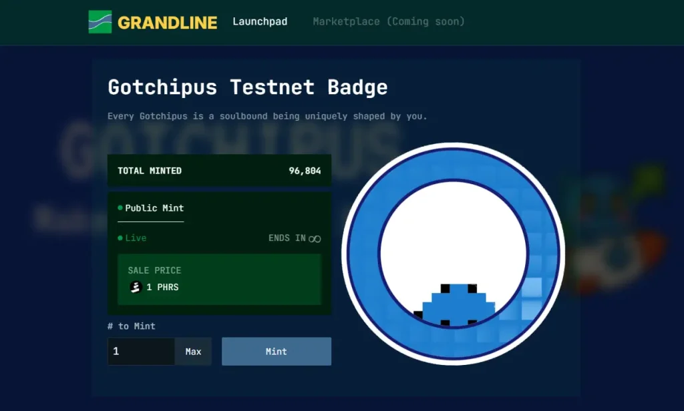Click the PHRS token icon
684x411 pixels.
click(x=136, y=287)
